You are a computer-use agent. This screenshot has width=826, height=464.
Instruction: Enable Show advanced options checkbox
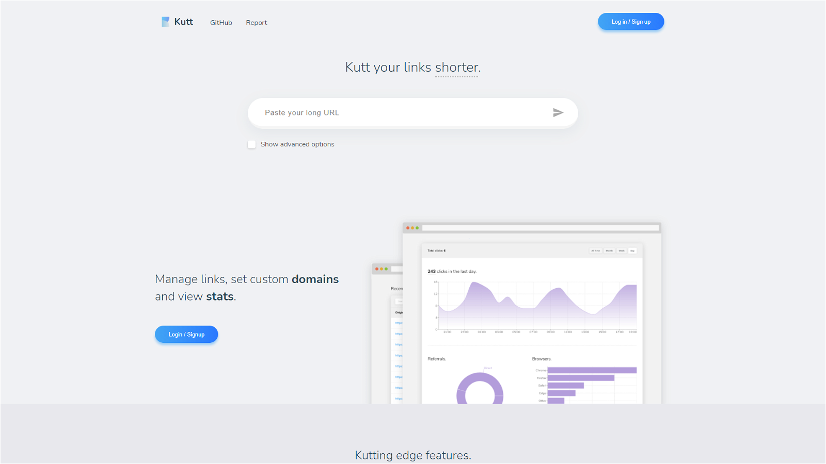(x=251, y=144)
